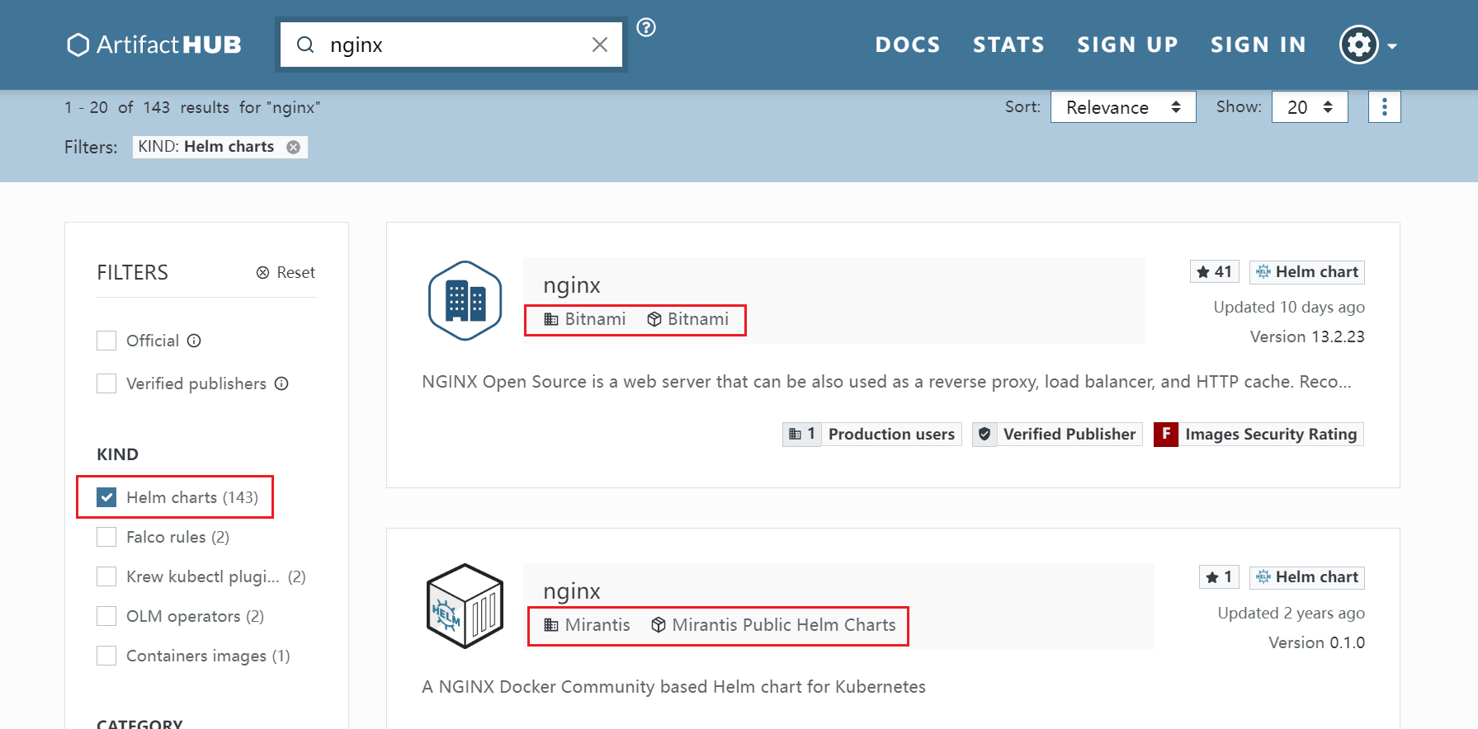1478x729 pixels.
Task: Open the Bitnami organization link
Action: pos(585,319)
